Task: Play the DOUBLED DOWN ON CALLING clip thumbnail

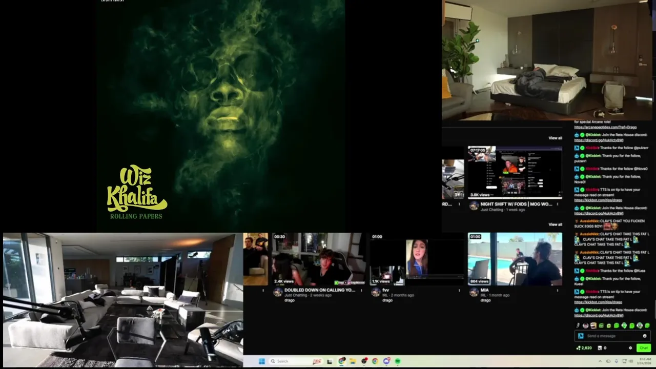Action: (318, 259)
